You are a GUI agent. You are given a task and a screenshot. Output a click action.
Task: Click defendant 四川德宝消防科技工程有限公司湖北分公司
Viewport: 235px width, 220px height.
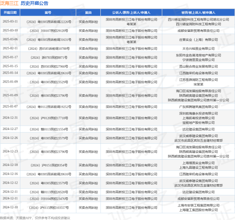point(198,20)
